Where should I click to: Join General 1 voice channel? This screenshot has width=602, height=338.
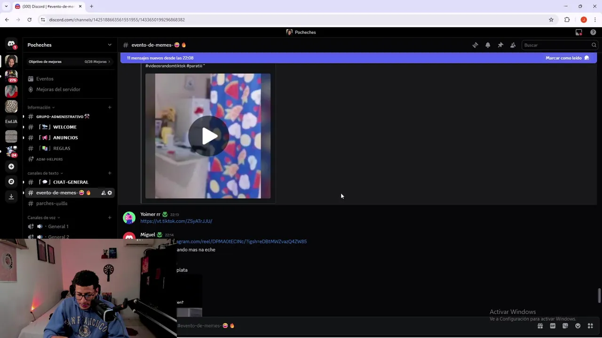point(70,226)
